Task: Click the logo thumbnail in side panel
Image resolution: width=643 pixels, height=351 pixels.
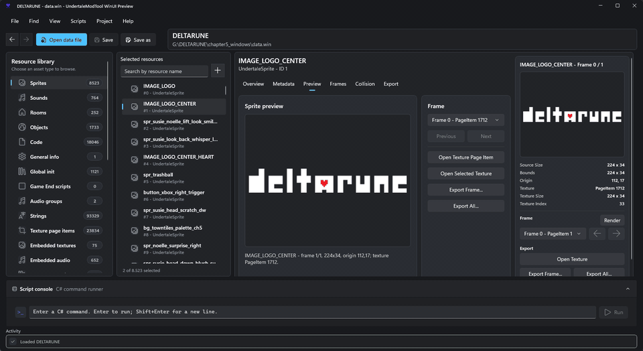Action: coord(572,115)
